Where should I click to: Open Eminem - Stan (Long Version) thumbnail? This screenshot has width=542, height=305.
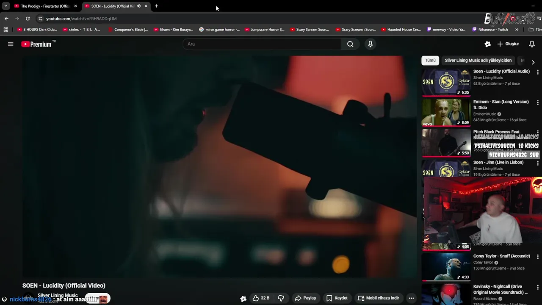446,112
